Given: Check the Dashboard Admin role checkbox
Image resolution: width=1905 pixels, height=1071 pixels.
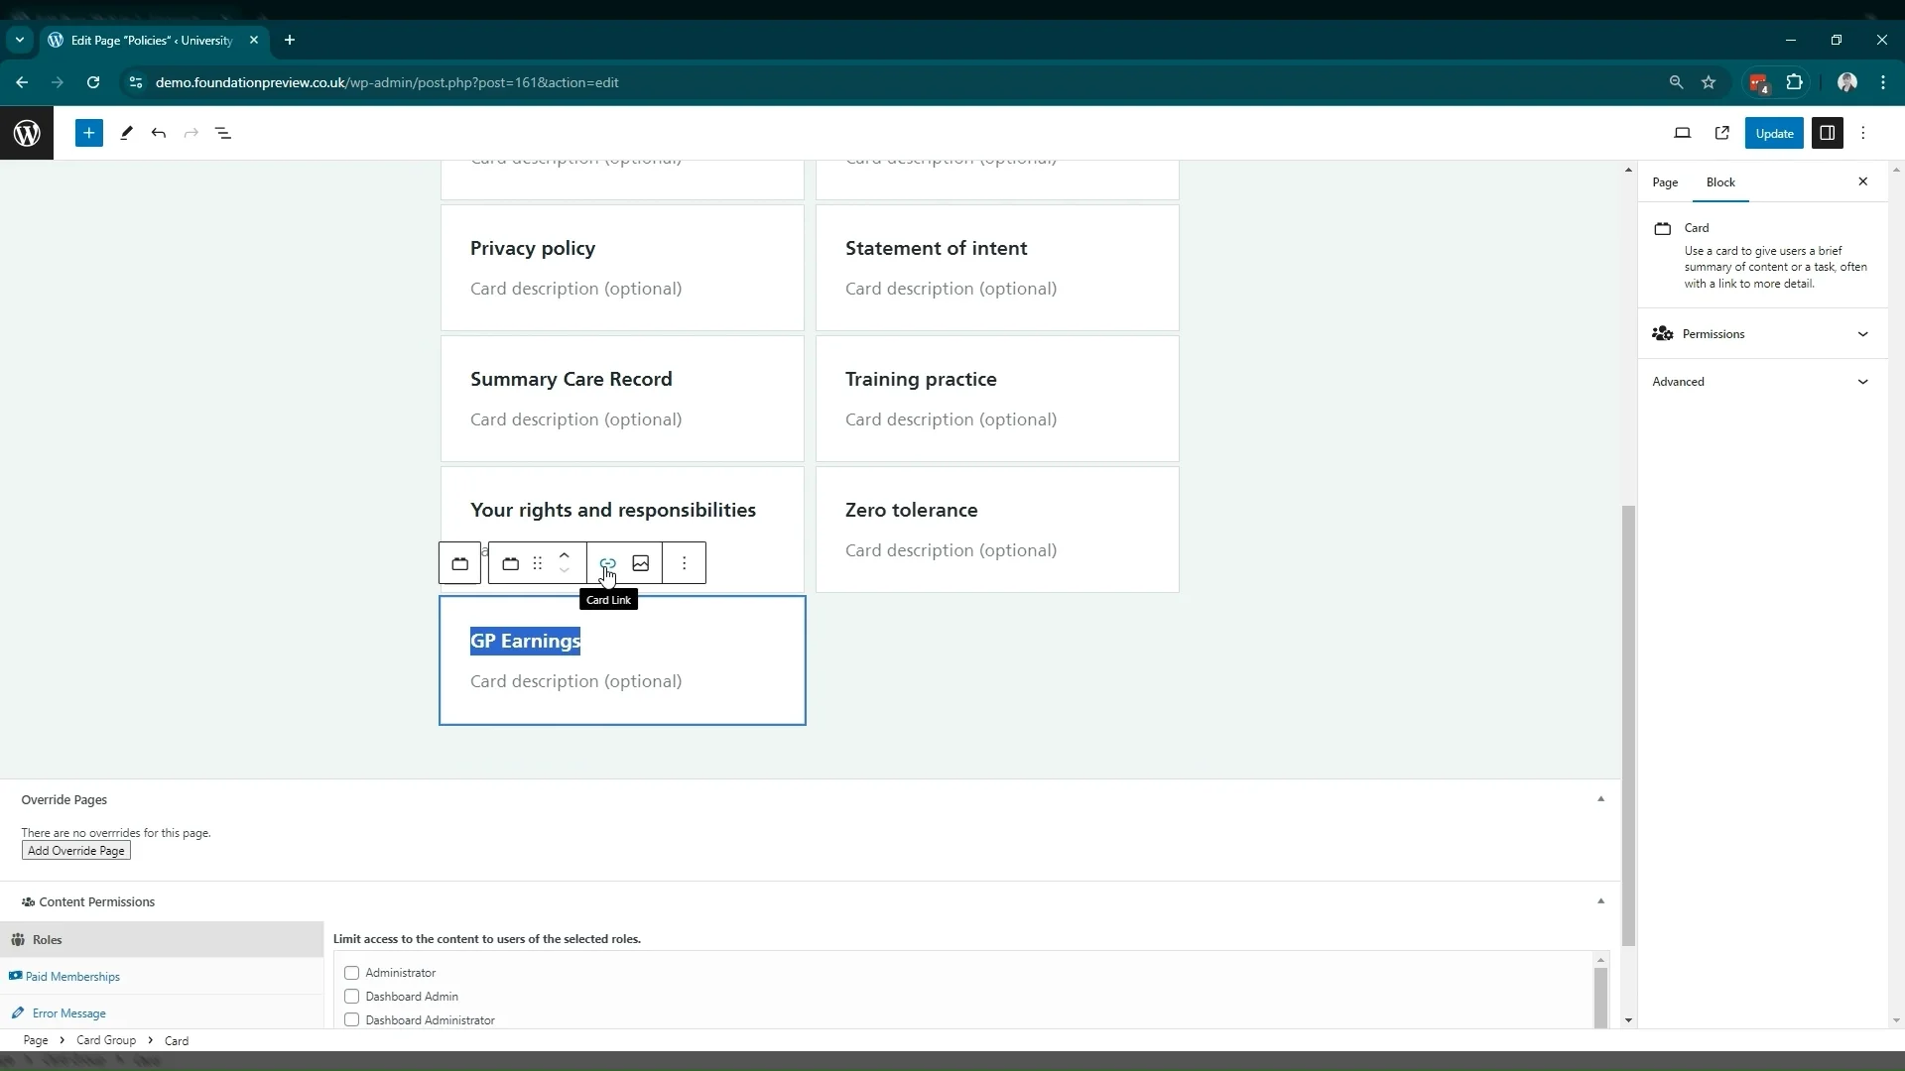Looking at the screenshot, I should click(351, 997).
